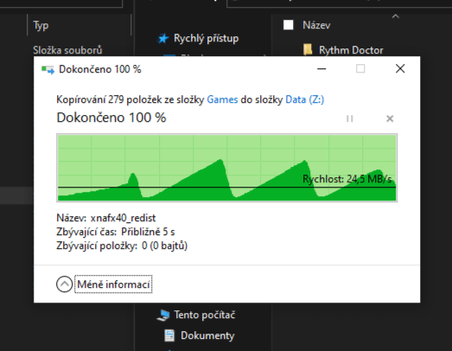The height and width of the screenshot is (351, 452).
Task: Pause the copy operation
Action: [350, 118]
